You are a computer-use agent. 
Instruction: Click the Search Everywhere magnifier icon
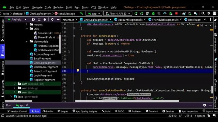[x=203, y=14]
